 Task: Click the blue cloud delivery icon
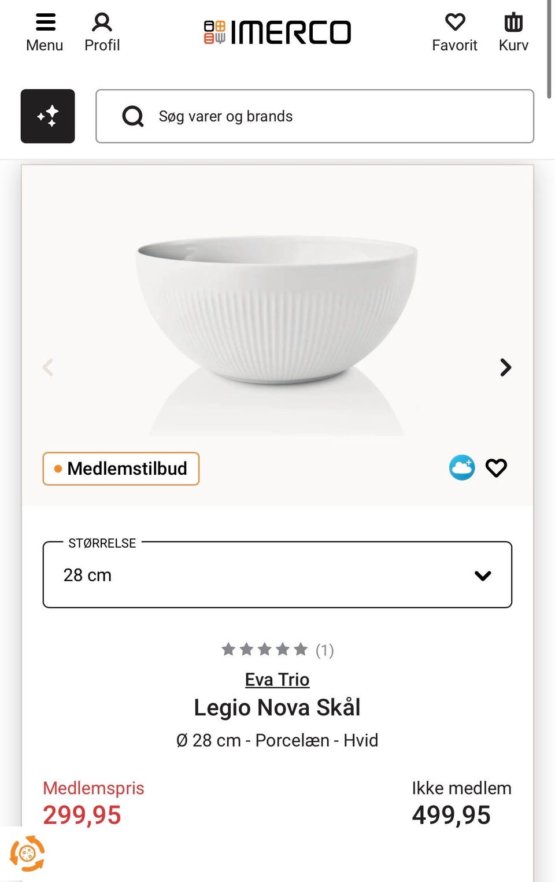(461, 467)
